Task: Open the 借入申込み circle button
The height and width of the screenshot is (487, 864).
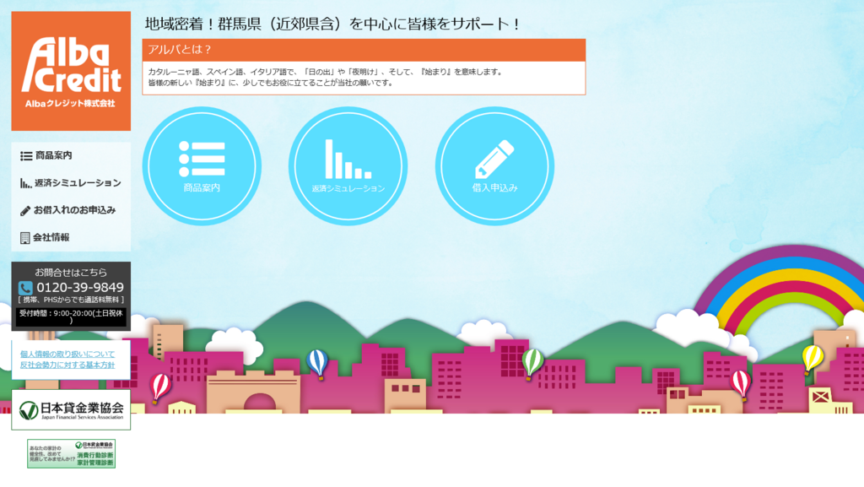Action: 494,165
